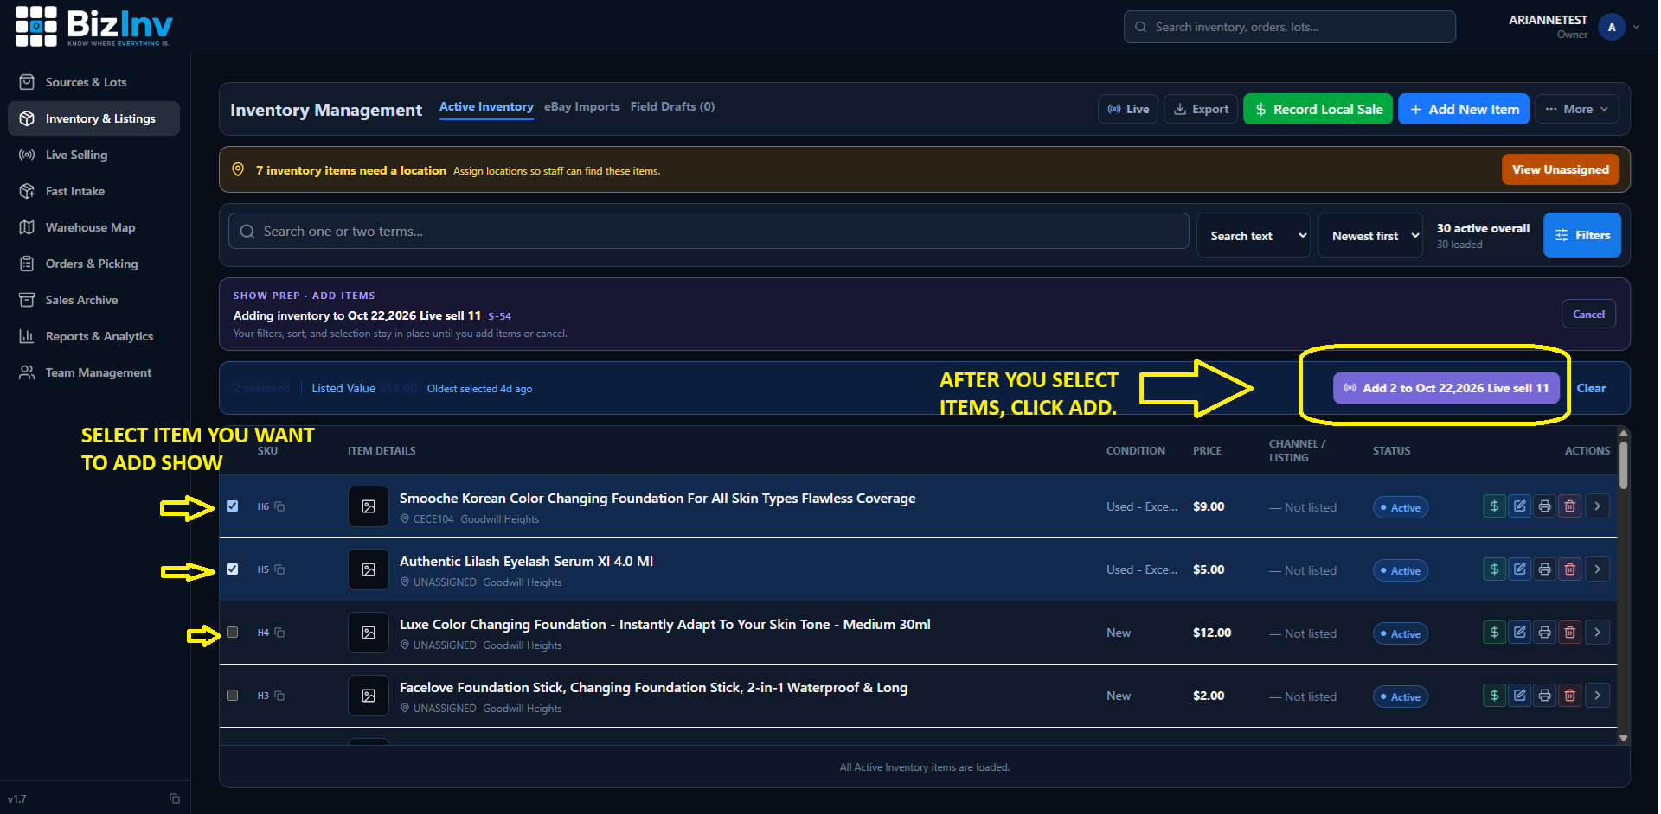Edit the Authentic Lilash Eyelash Serum item
This screenshot has width=1661, height=814.
pos(1519,569)
